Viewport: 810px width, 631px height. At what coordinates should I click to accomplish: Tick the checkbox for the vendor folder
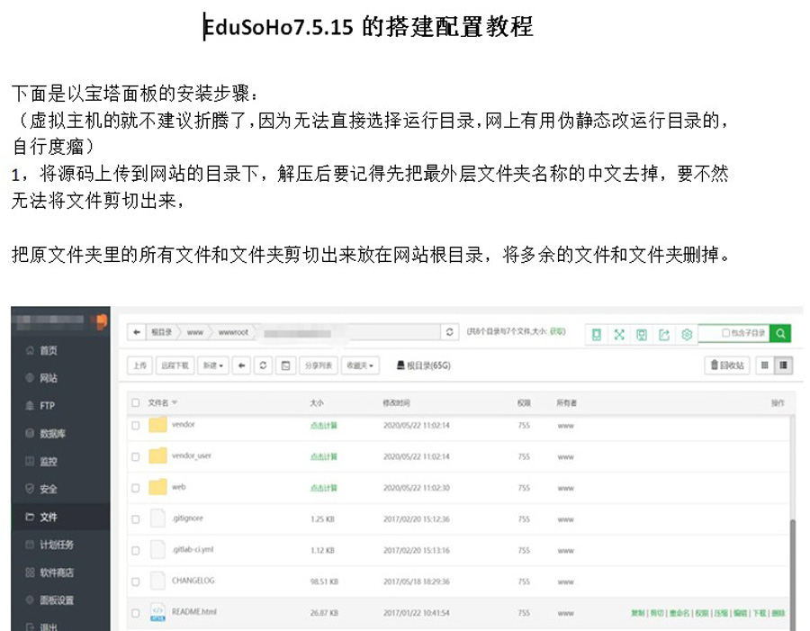tap(136, 426)
